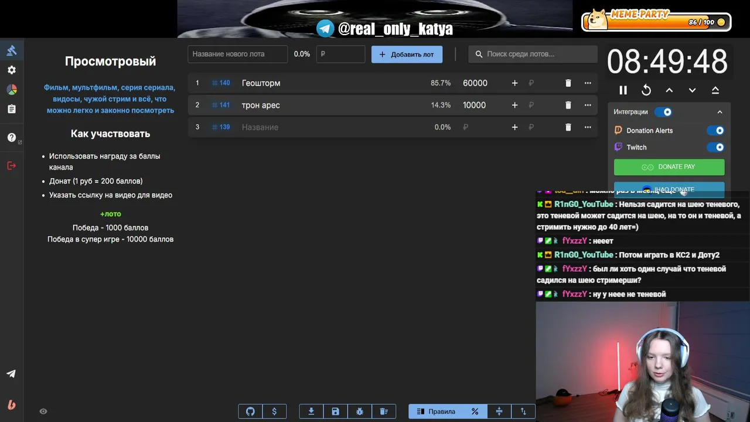Open settings with the gear sidebar icon

[12, 70]
